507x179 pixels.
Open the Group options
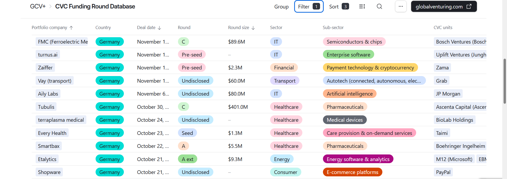tap(281, 7)
